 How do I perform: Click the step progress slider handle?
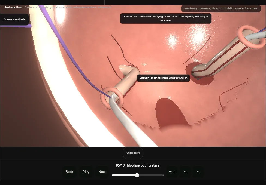pyautogui.click(x=137, y=175)
